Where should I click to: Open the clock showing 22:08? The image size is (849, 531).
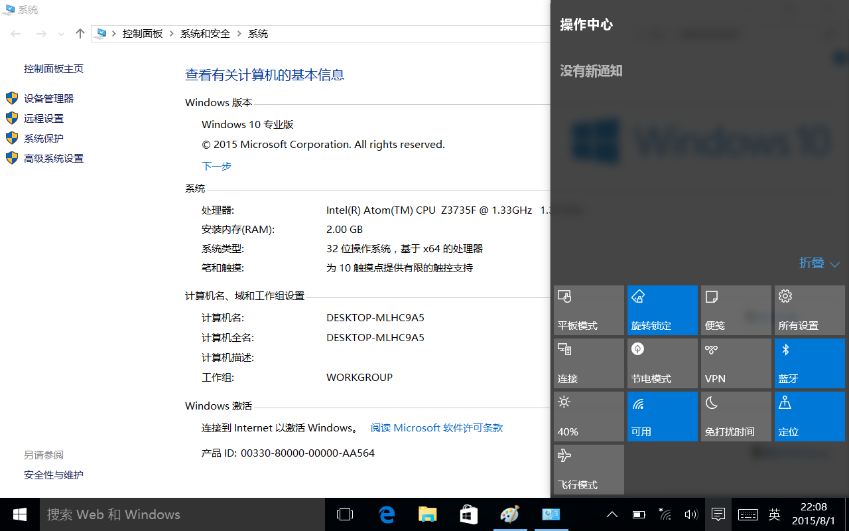pyautogui.click(x=814, y=514)
